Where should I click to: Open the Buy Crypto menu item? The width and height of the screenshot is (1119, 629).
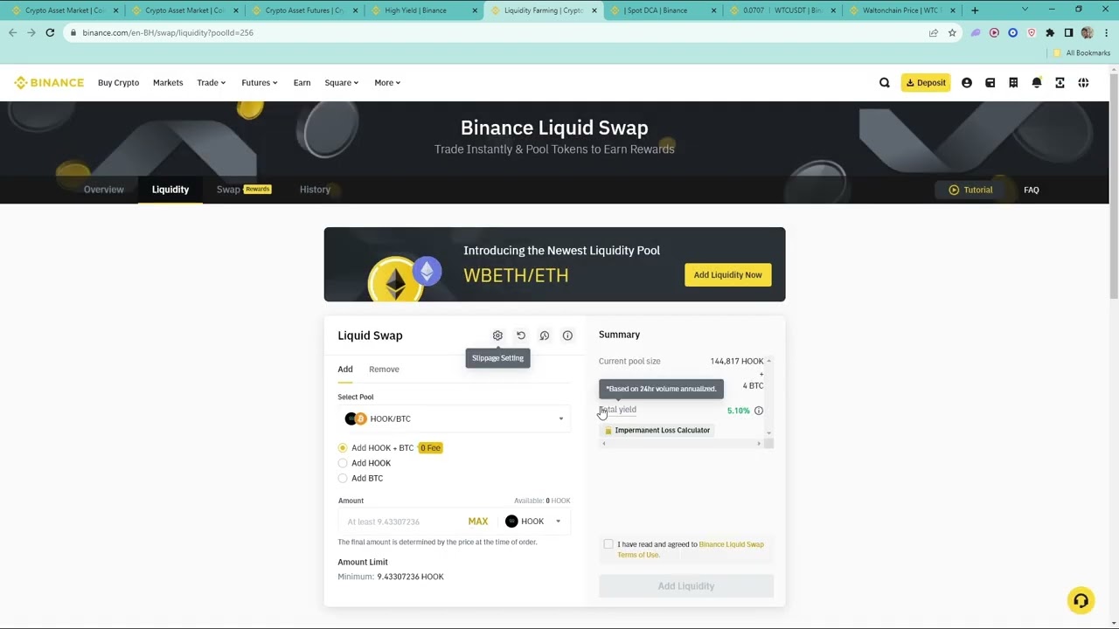[119, 83]
